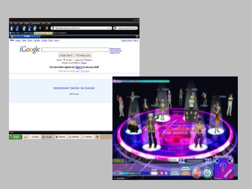The width and height of the screenshot is (252, 189).
Task: Select the iGoogle browser tab
Action: [x=25, y=36]
